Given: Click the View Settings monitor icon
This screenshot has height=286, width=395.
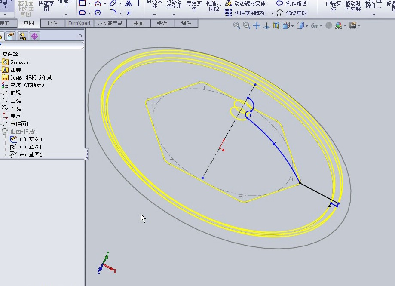Looking at the screenshot, I should coord(353,25).
